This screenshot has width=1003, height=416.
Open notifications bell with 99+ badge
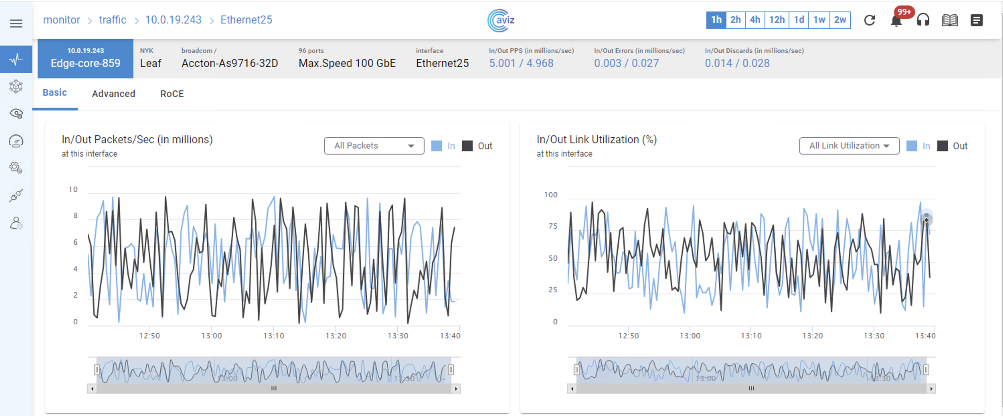896,21
